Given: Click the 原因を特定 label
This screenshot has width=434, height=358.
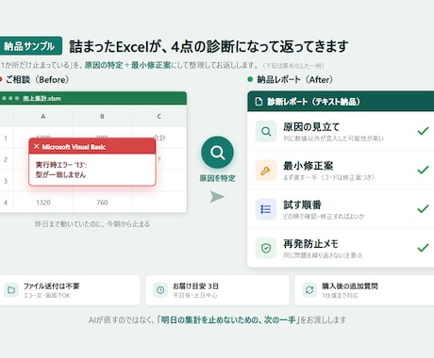Looking at the screenshot, I should point(217,178).
